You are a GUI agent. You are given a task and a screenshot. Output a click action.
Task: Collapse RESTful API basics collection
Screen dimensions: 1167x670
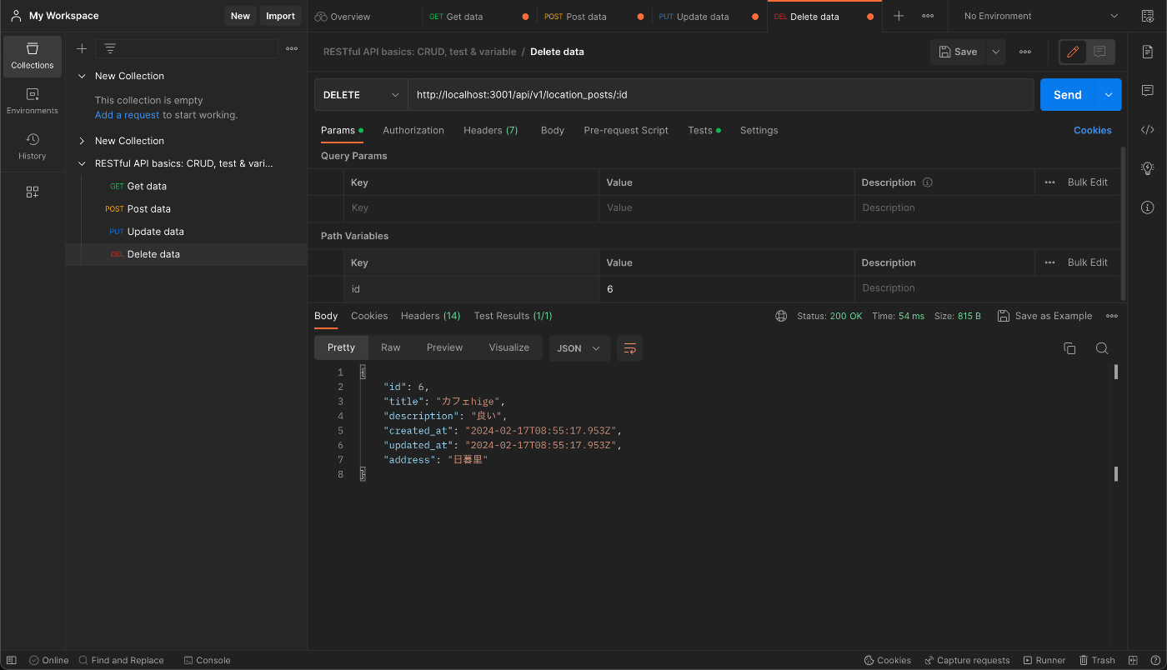click(x=82, y=164)
